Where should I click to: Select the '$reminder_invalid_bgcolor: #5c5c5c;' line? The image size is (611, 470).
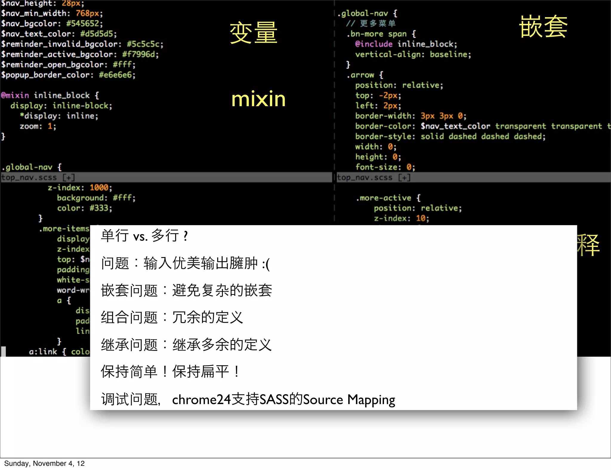pos(82,44)
